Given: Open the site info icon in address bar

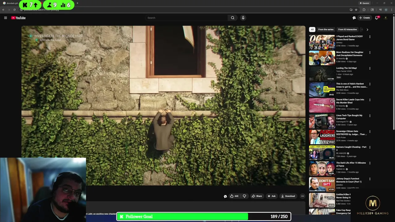Looking at the screenshot, I should (21, 10).
